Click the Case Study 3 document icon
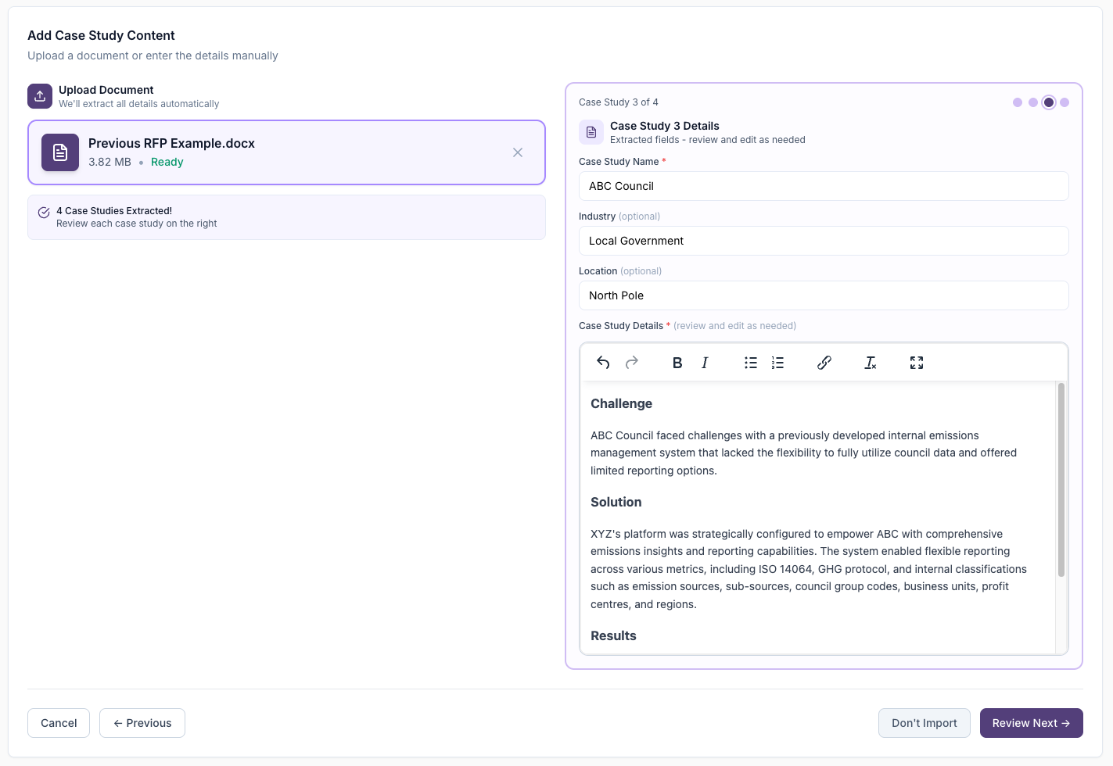The width and height of the screenshot is (1113, 766). (591, 132)
